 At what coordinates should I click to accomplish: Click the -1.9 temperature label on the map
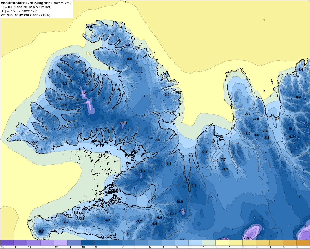pyautogui.click(x=215, y=161)
